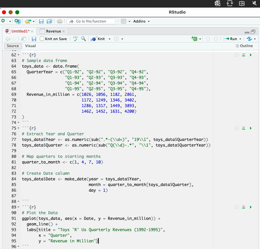This screenshot has width=260, height=249.
Task: Switch to Visual editor mode
Action: click(x=31, y=46)
